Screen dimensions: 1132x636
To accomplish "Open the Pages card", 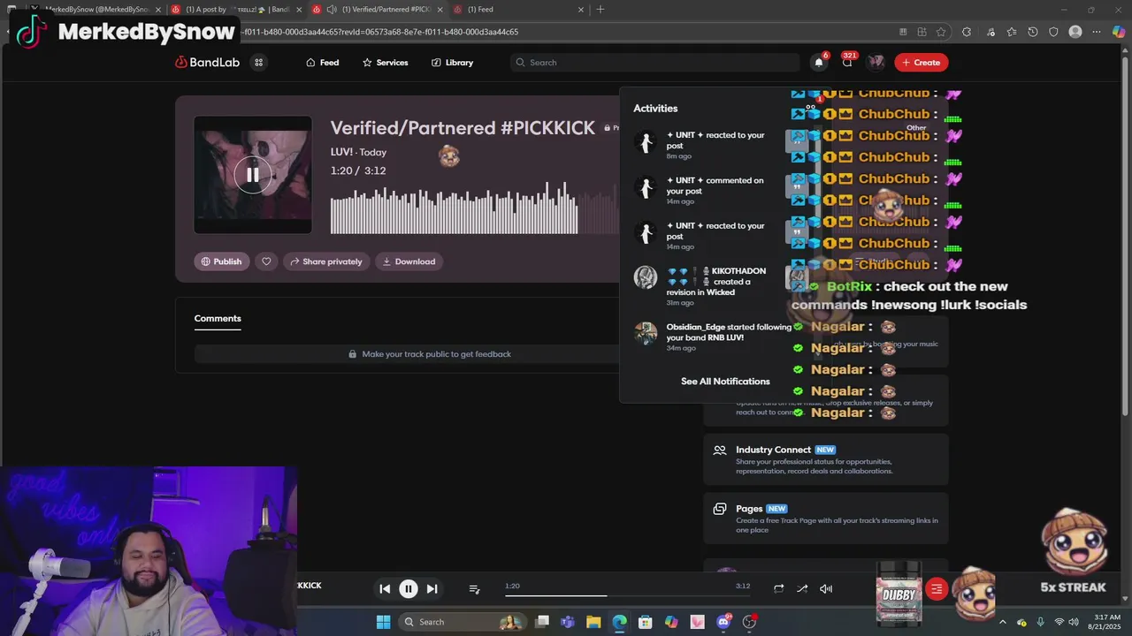I will point(826,519).
